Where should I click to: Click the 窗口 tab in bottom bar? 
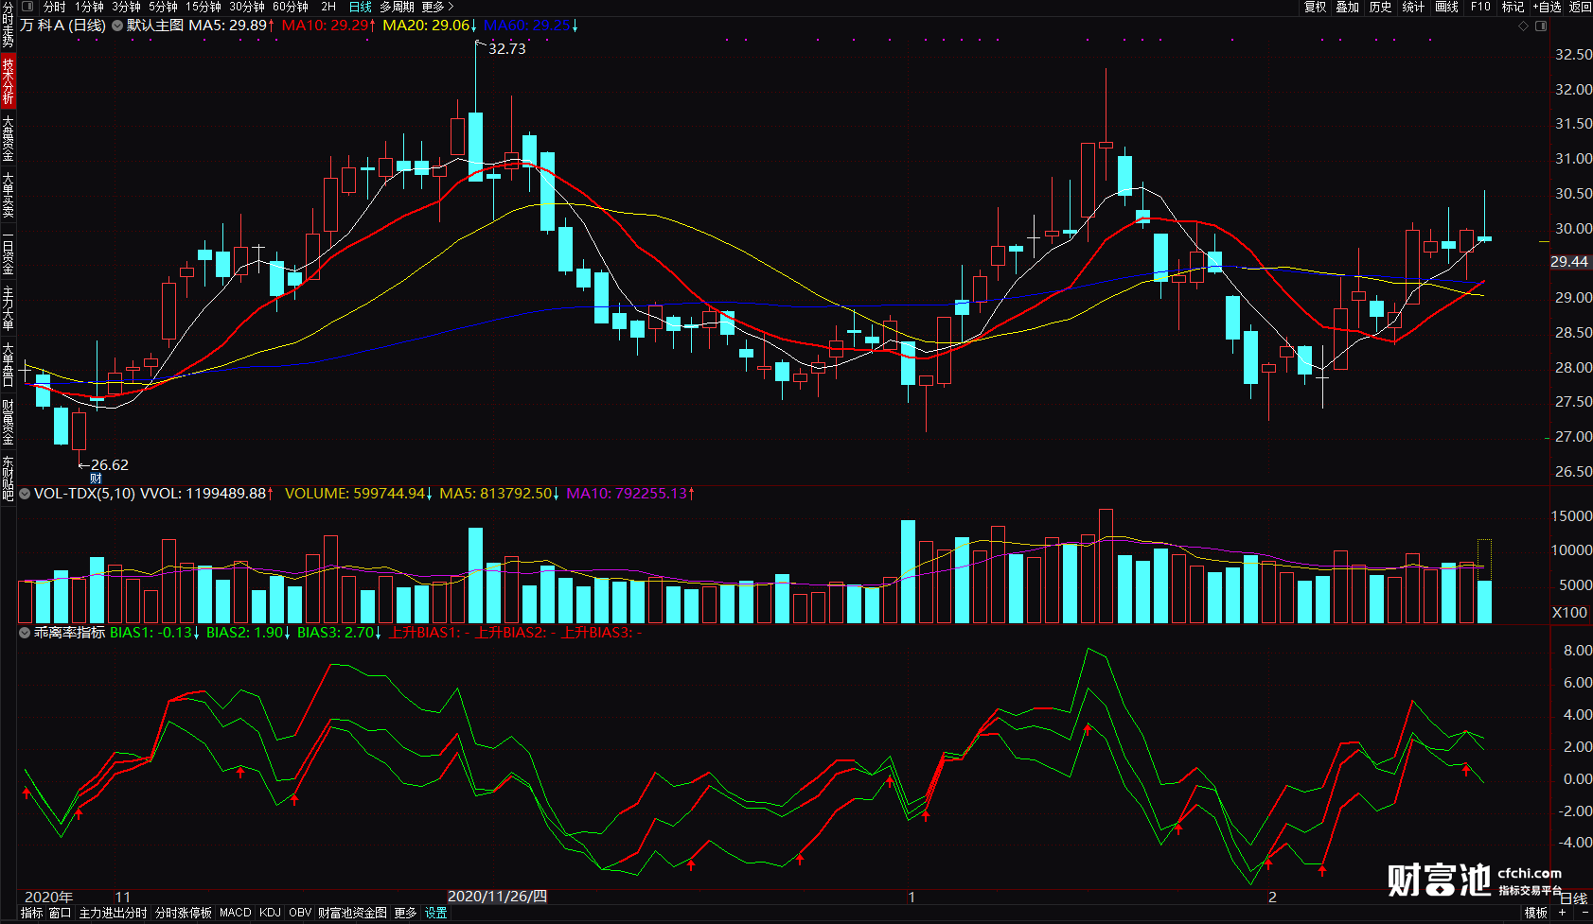pyautogui.click(x=60, y=913)
